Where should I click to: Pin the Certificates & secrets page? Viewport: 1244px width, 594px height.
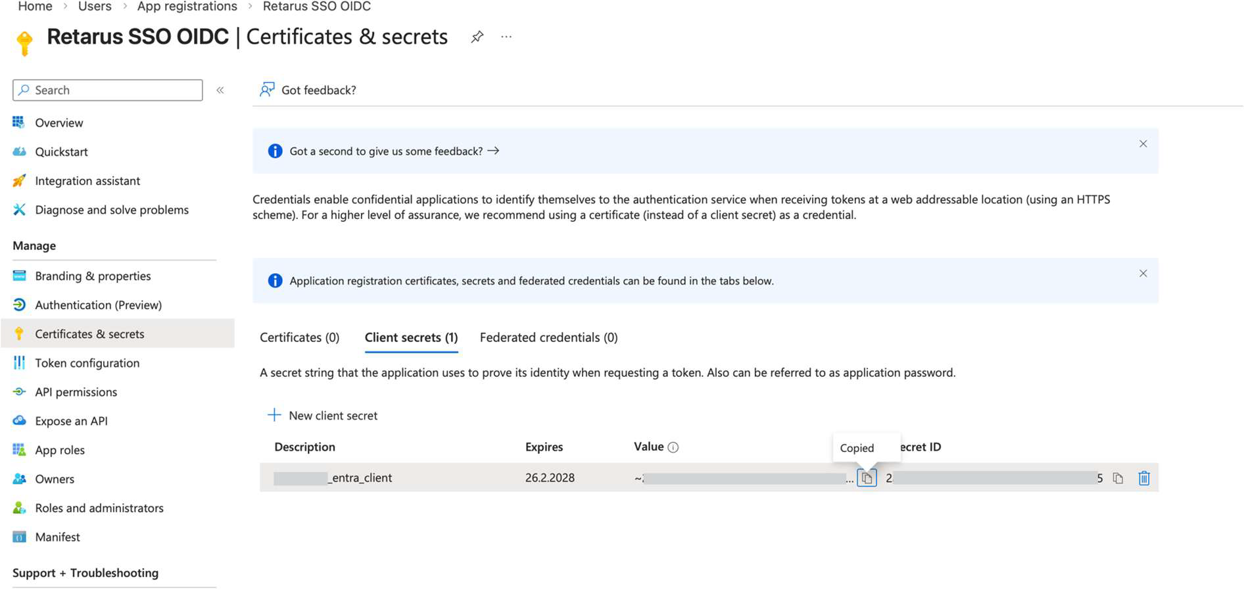(x=477, y=37)
